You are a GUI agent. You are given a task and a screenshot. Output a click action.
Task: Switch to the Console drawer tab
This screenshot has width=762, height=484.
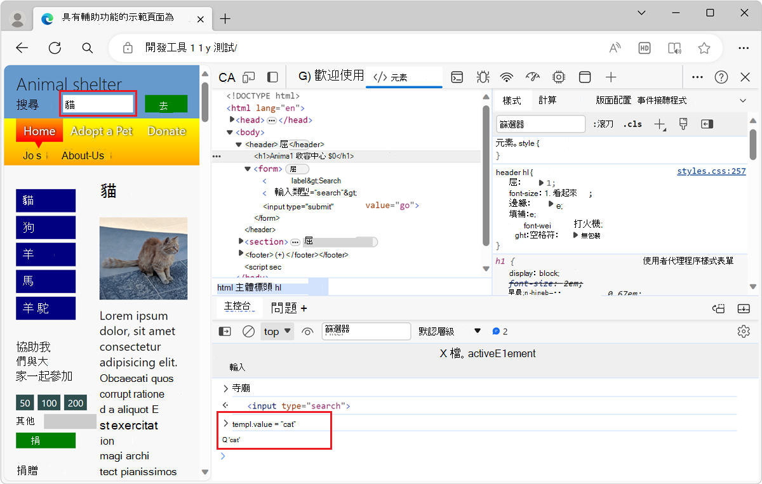(x=239, y=308)
